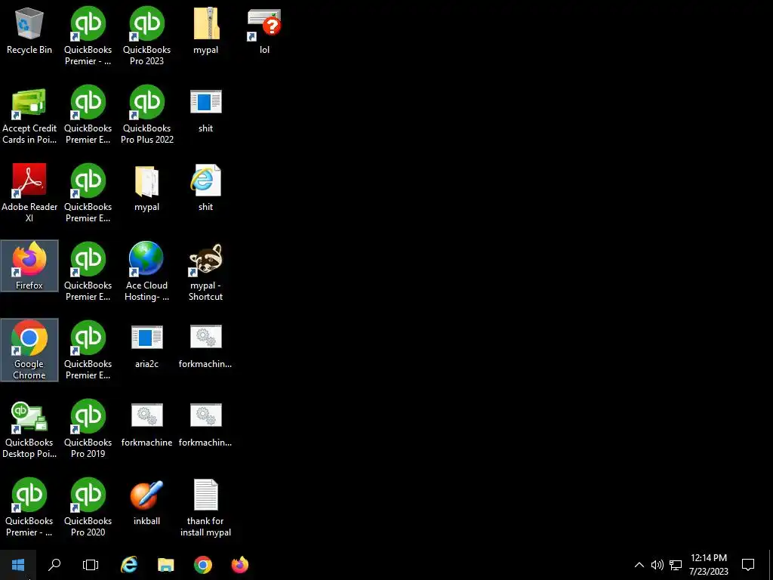Select the shit Internet Explorer document icon
The height and width of the screenshot is (580, 773).
click(205, 188)
